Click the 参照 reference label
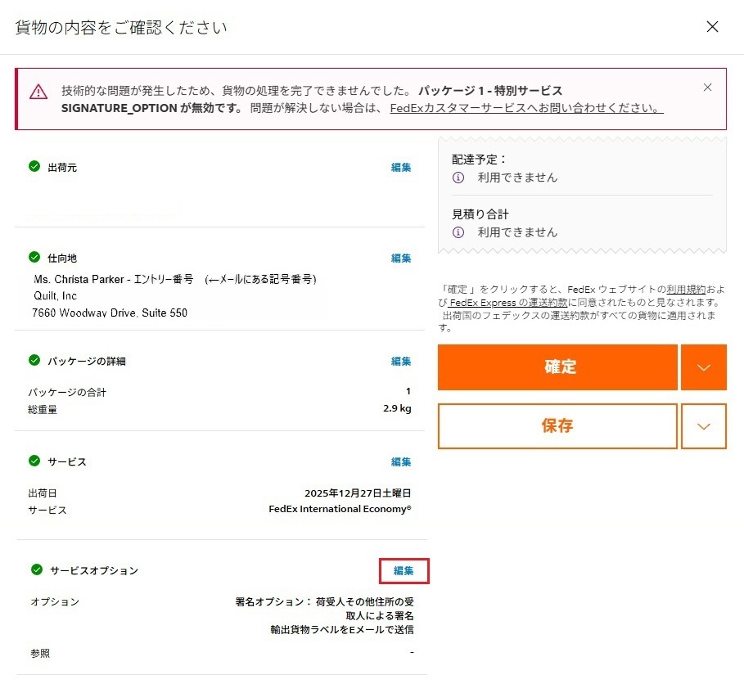The image size is (744, 684). (40, 654)
